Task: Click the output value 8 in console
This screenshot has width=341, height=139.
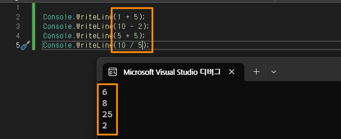Action: pyautogui.click(x=105, y=103)
